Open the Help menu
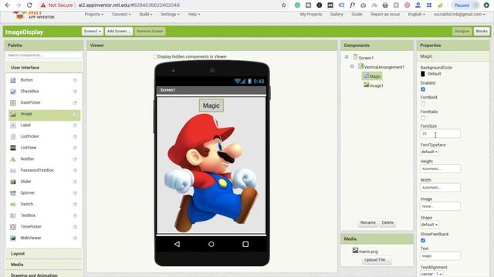 click(x=194, y=15)
